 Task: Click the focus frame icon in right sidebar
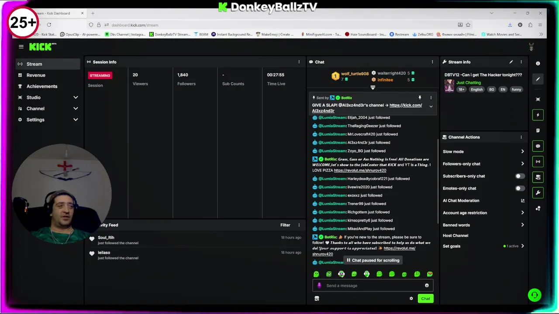pos(538,99)
